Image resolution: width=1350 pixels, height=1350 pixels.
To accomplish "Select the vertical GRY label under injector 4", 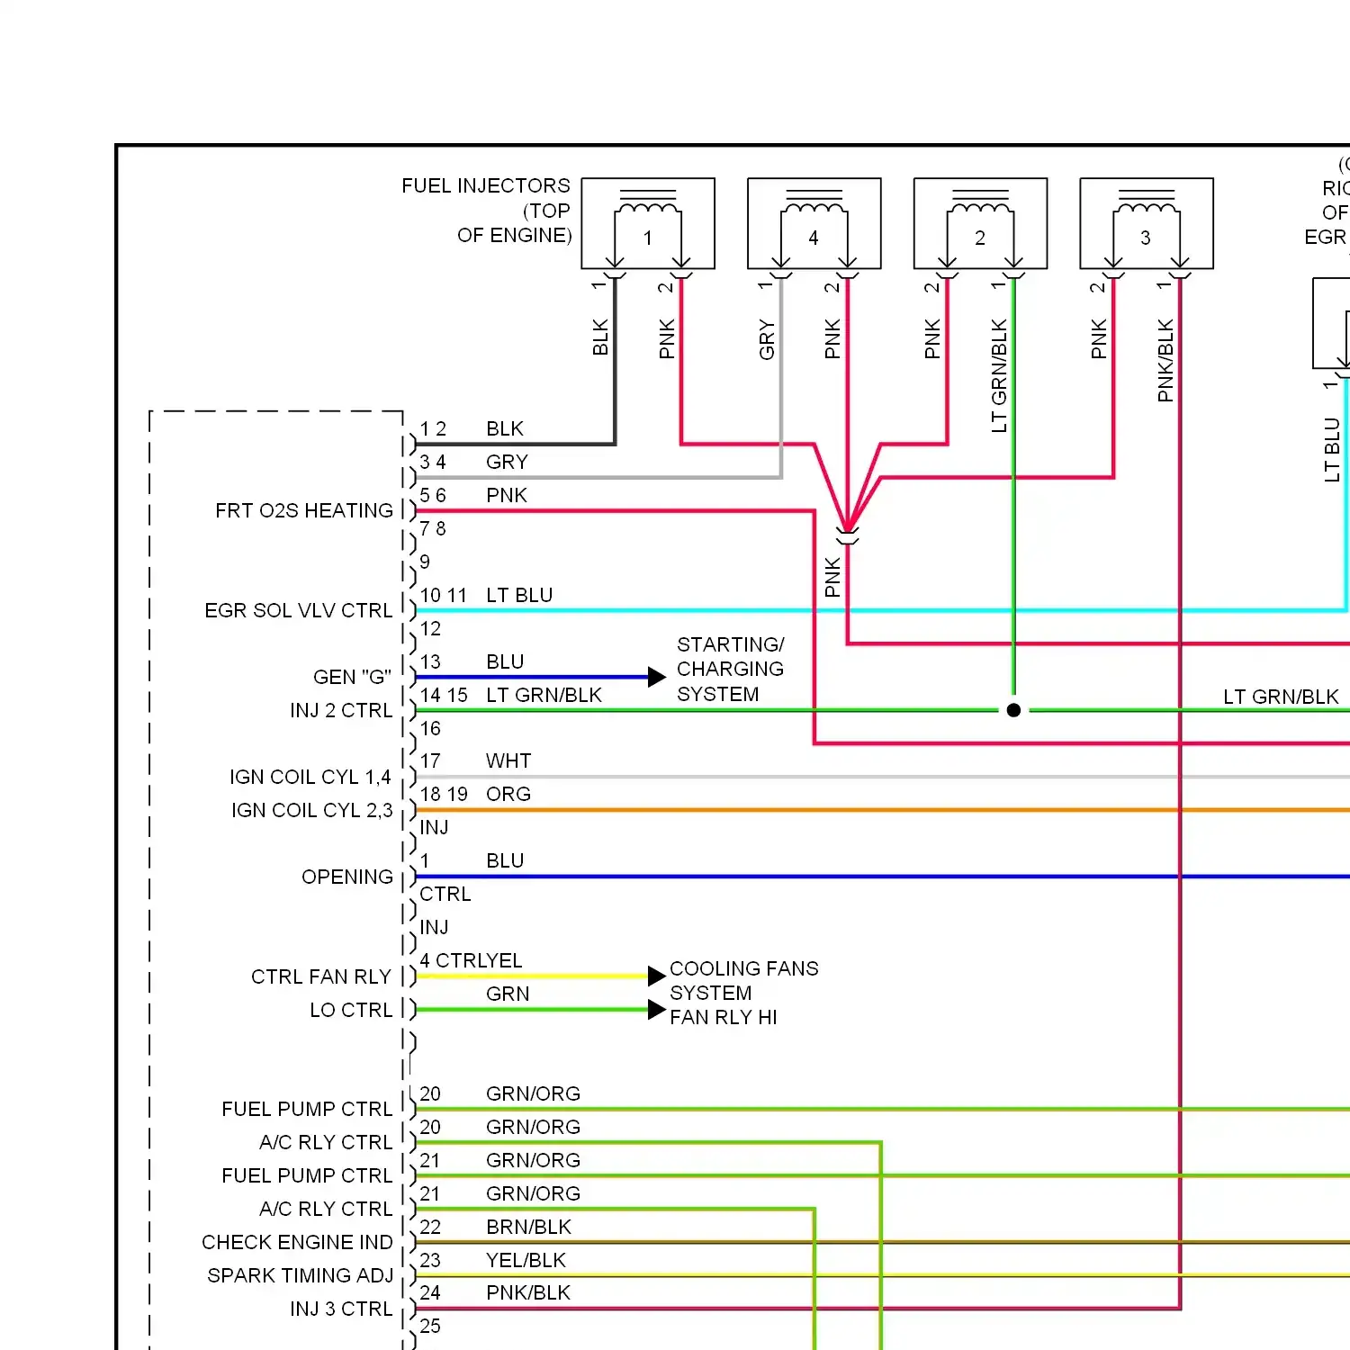I will click(x=767, y=339).
